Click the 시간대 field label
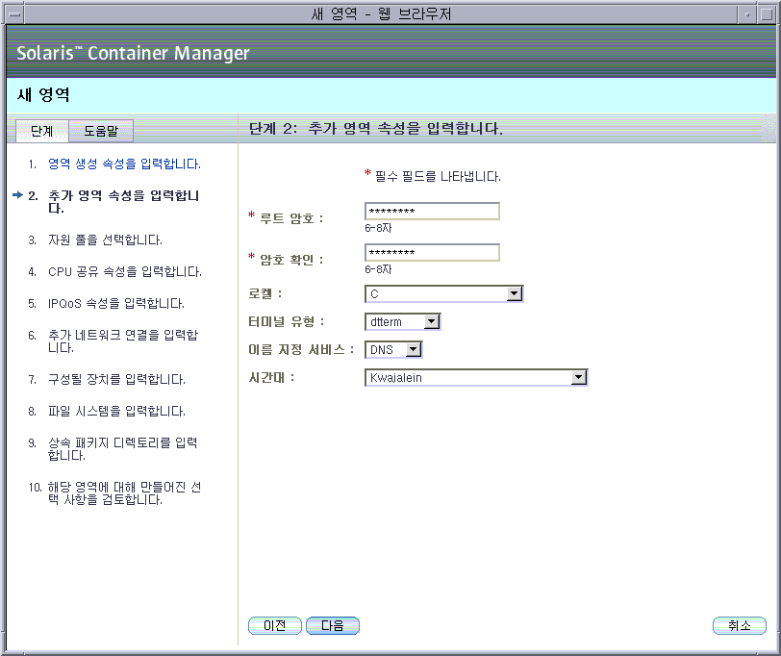The height and width of the screenshot is (656, 781). [x=271, y=378]
